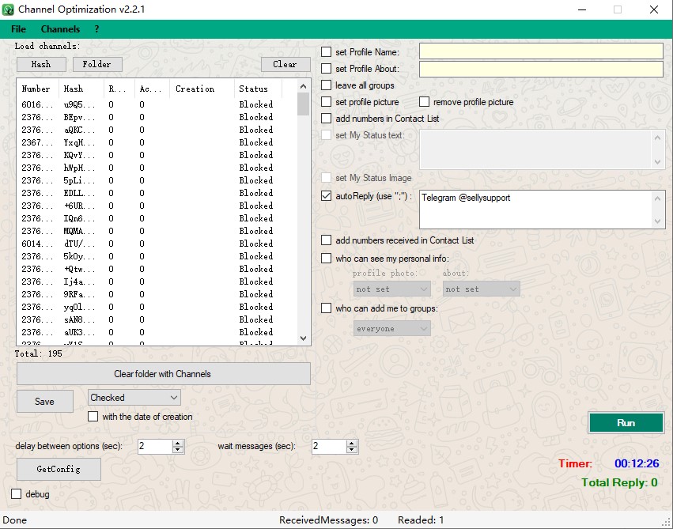Decrease delay between options spinner
Screen dimensions: 673x529
point(178,450)
